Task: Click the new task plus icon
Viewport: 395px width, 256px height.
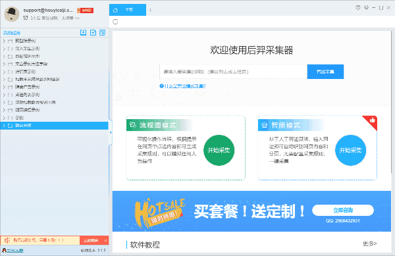Action: click(93, 32)
